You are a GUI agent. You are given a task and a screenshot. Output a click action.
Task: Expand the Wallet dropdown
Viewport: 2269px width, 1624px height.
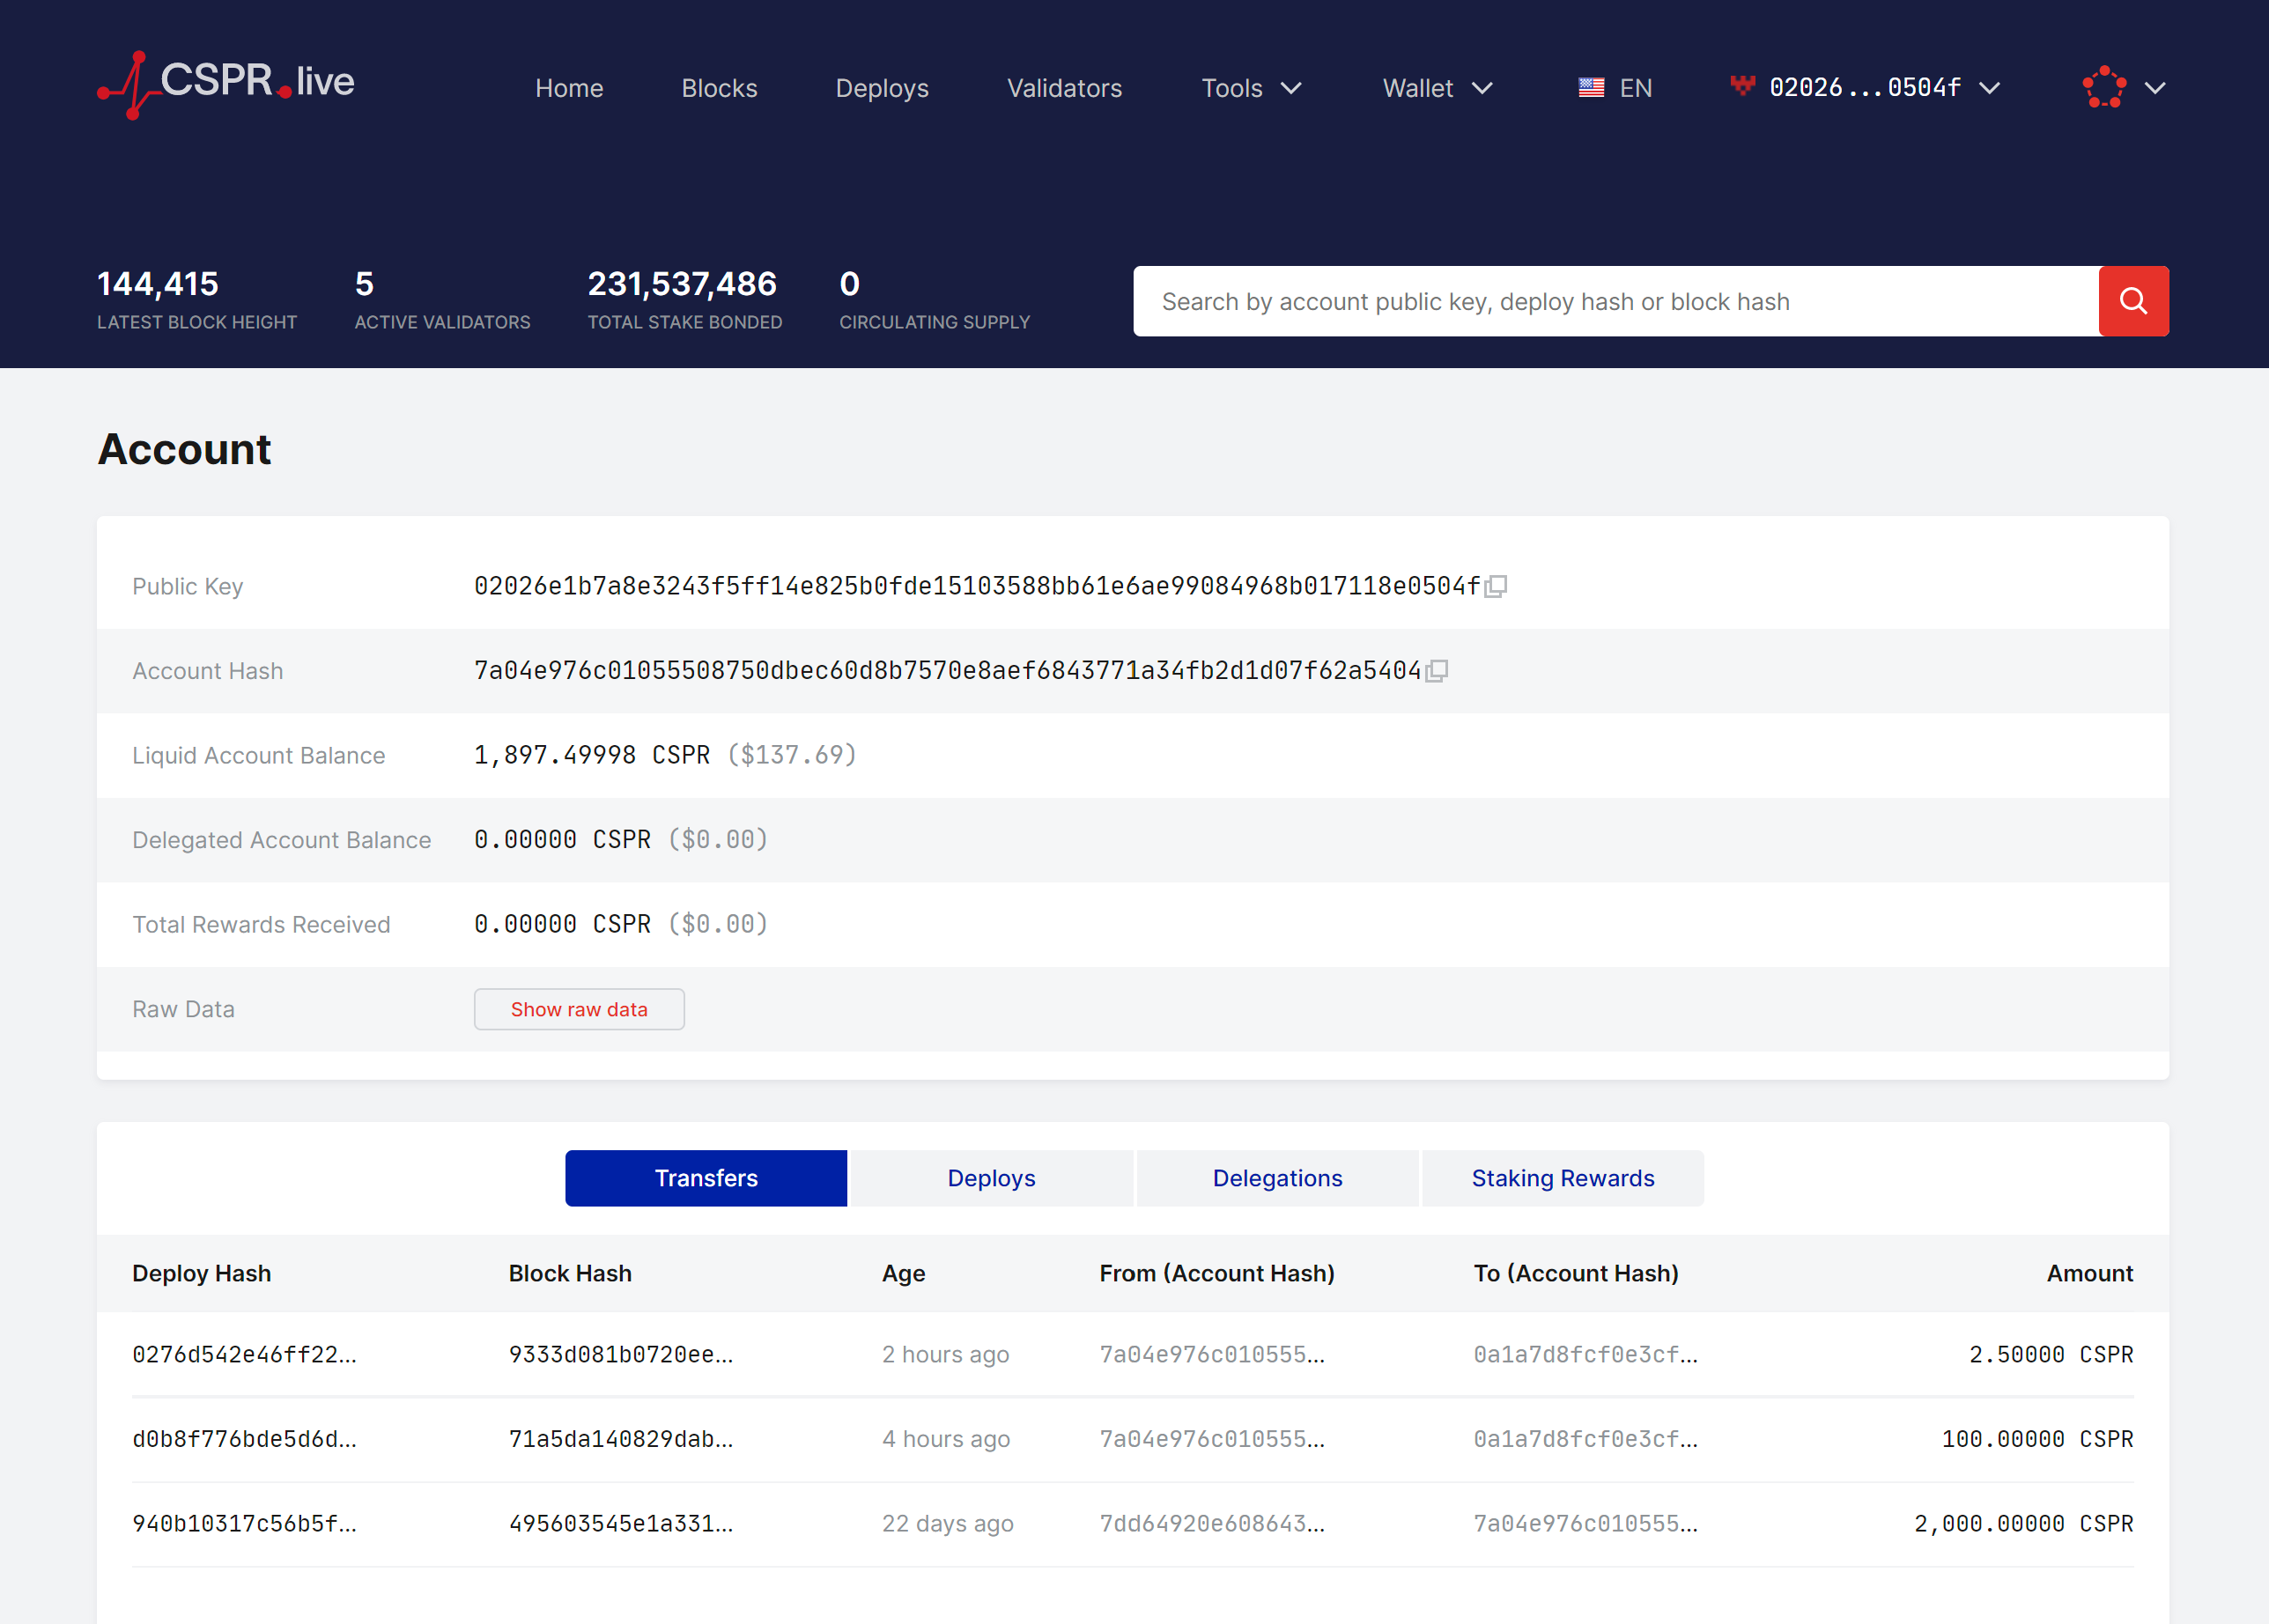(1436, 88)
